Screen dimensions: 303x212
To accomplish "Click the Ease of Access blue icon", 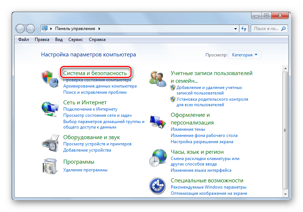I will [158, 186].
